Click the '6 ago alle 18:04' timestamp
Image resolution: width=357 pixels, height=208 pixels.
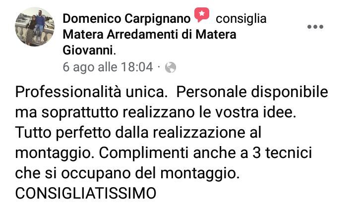point(108,67)
